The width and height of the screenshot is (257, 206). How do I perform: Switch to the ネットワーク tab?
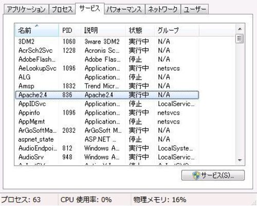[163, 9]
